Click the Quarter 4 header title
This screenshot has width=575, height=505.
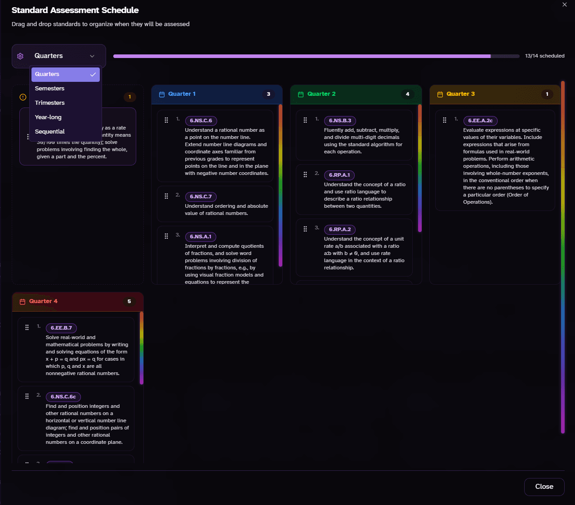[x=43, y=301]
